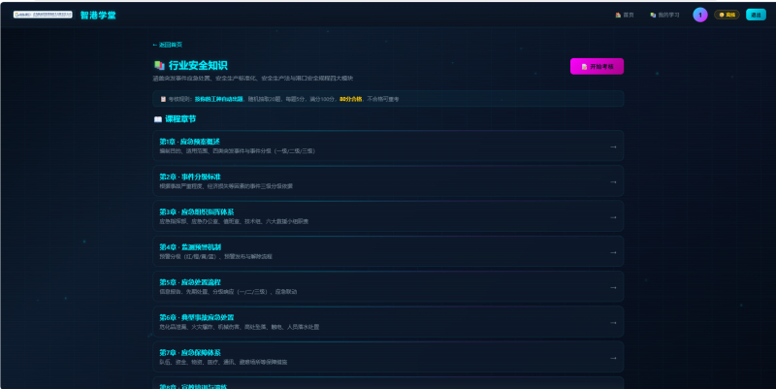Click the books icon beside 行业安全知识
The width and height of the screenshot is (776, 389).
click(159, 65)
